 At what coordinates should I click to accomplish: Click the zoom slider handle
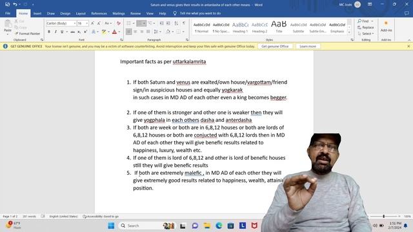[383, 217]
